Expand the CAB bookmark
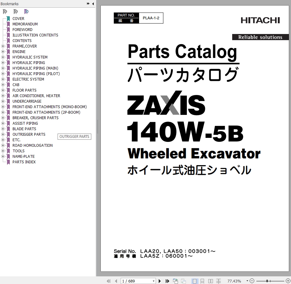 tap(3, 85)
